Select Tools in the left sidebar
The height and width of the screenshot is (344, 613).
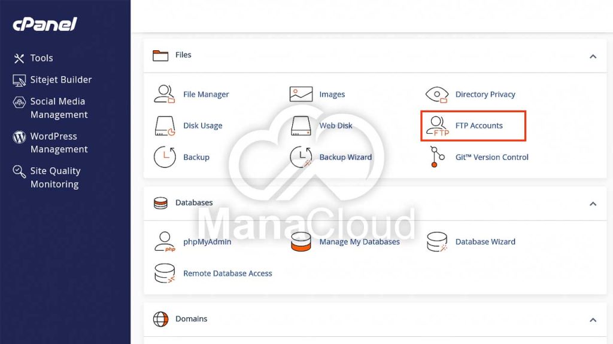[42, 58]
